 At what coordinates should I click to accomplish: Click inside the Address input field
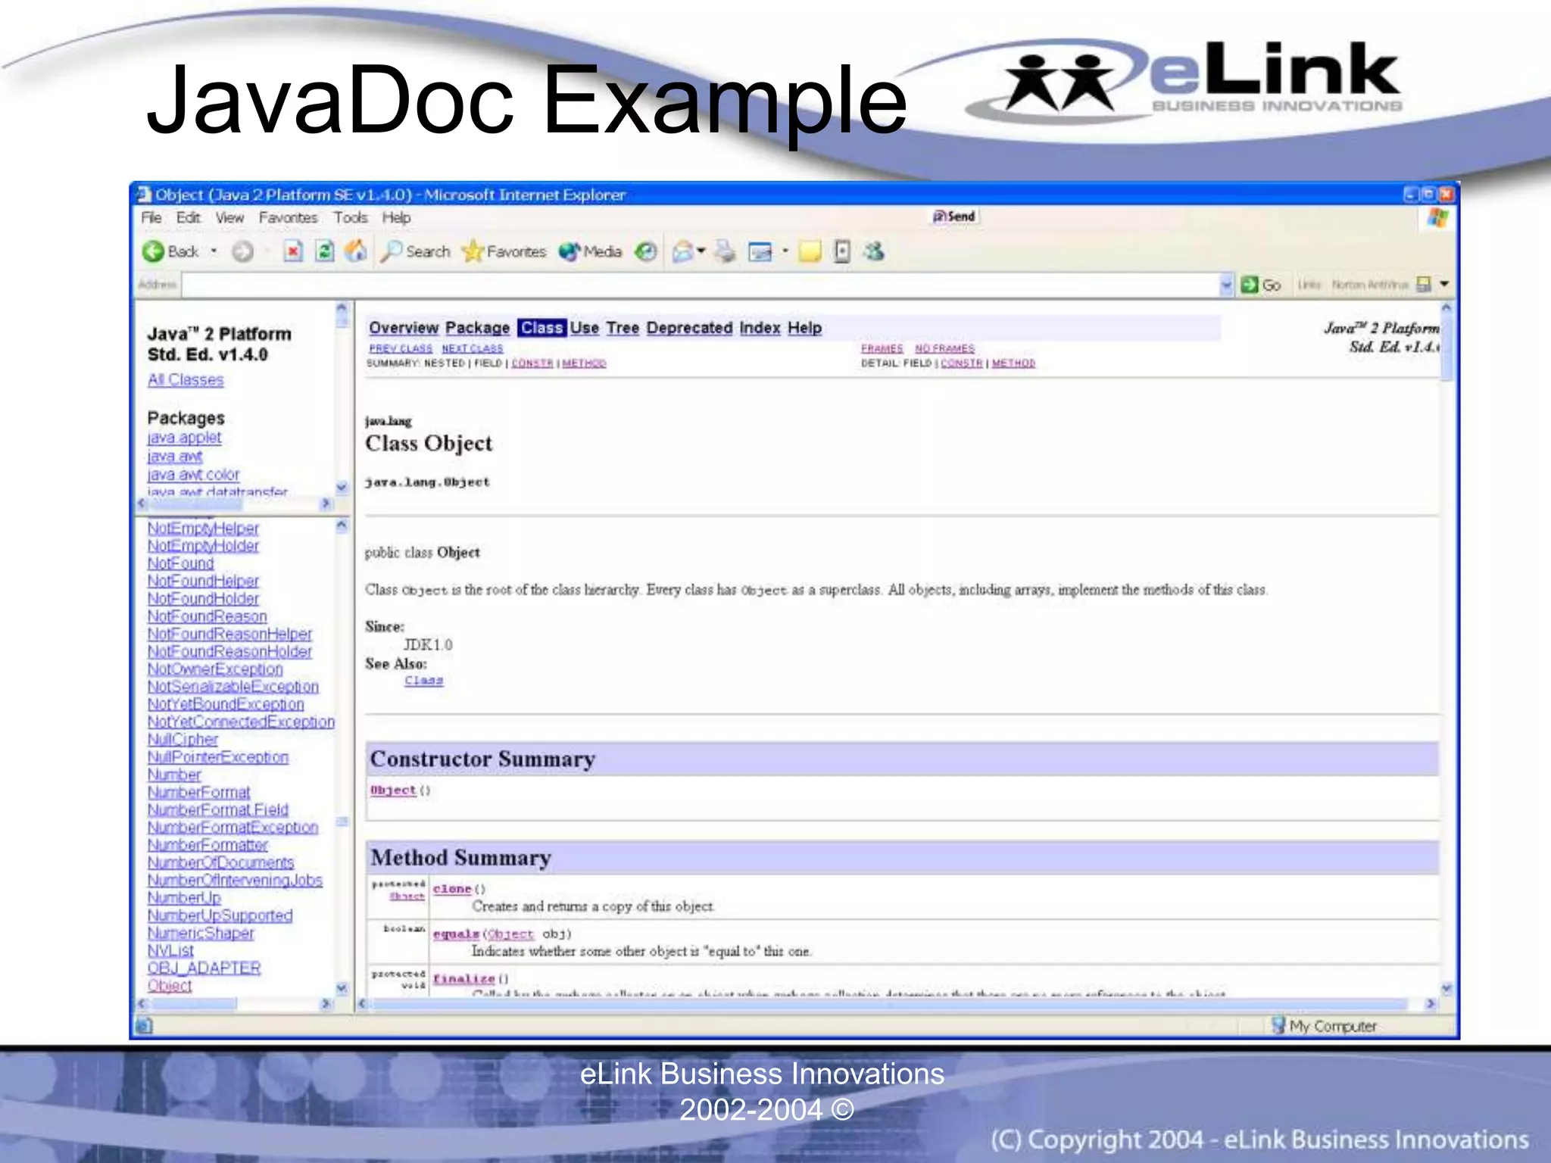tap(697, 285)
